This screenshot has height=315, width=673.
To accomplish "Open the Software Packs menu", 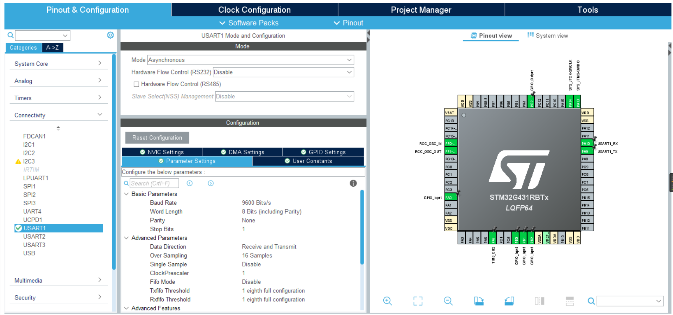I will coord(249,23).
